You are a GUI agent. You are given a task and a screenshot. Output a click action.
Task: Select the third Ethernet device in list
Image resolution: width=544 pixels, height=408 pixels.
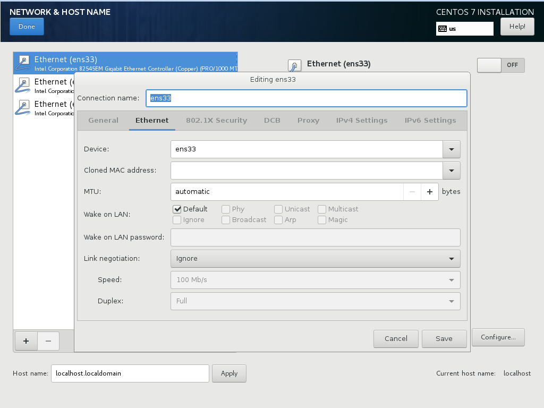coord(44,108)
